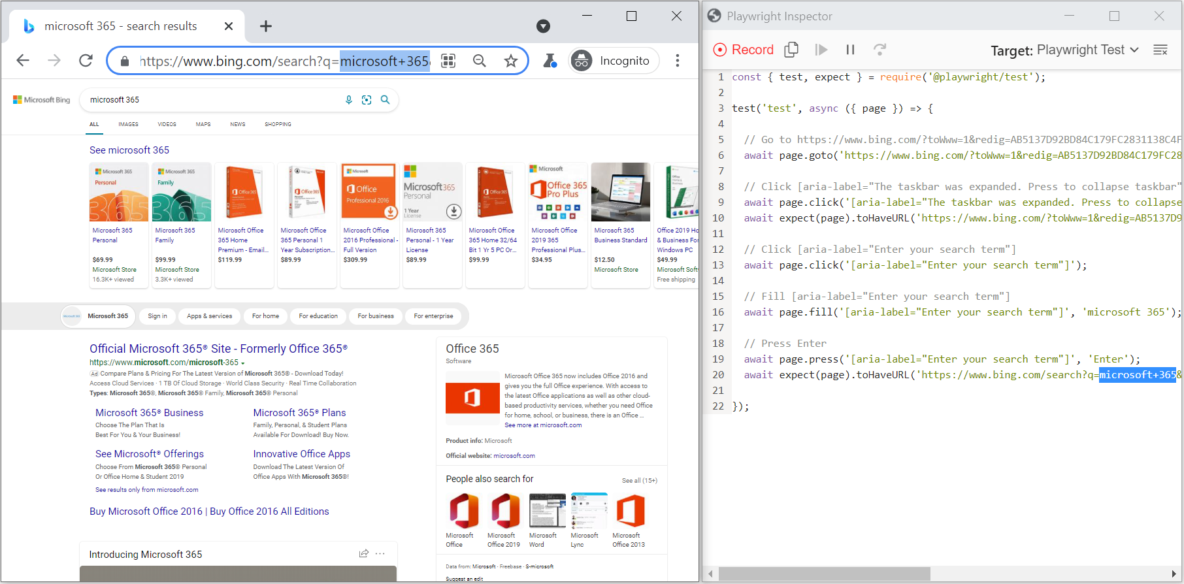The image size is (1184, 584).
Task: Click the Sign in chip
Action: pyautogui.click(x=157, y=316)
